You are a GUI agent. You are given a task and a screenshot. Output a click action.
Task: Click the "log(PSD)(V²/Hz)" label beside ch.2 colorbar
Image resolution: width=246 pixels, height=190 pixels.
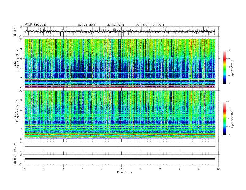pos(232,119)
